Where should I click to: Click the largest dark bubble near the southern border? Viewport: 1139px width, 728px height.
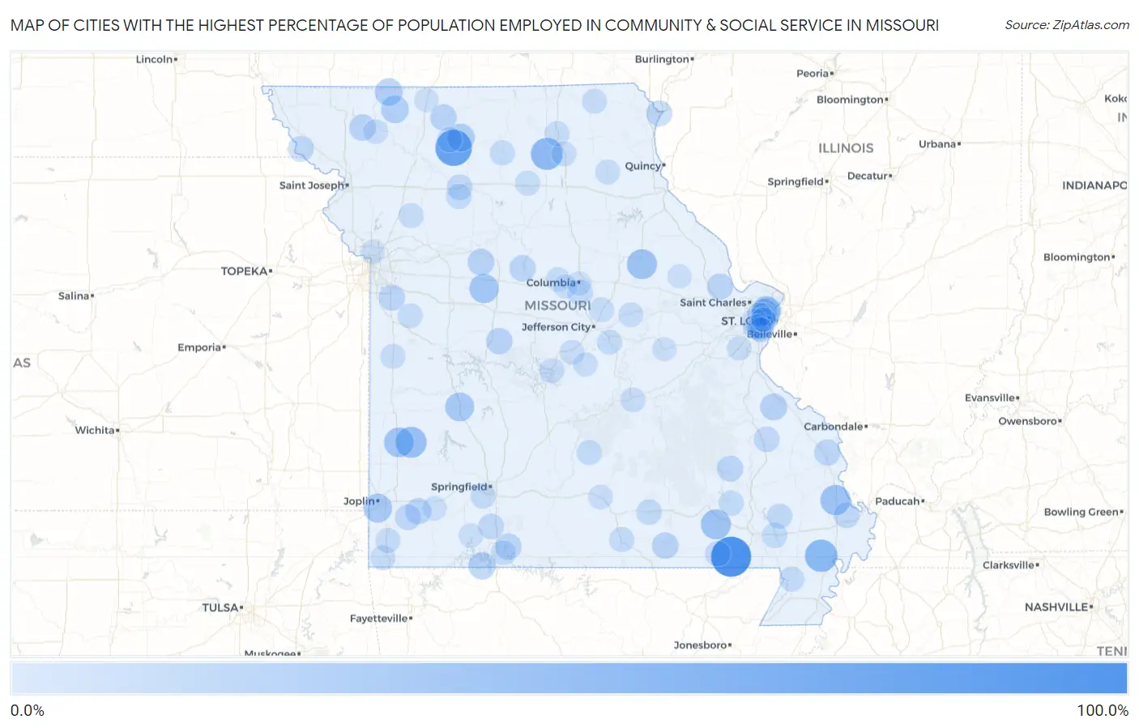[x=731, y=556]
